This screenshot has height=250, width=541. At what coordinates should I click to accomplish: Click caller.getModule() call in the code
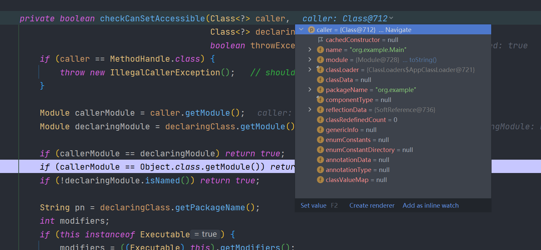[x=195, y=113]
